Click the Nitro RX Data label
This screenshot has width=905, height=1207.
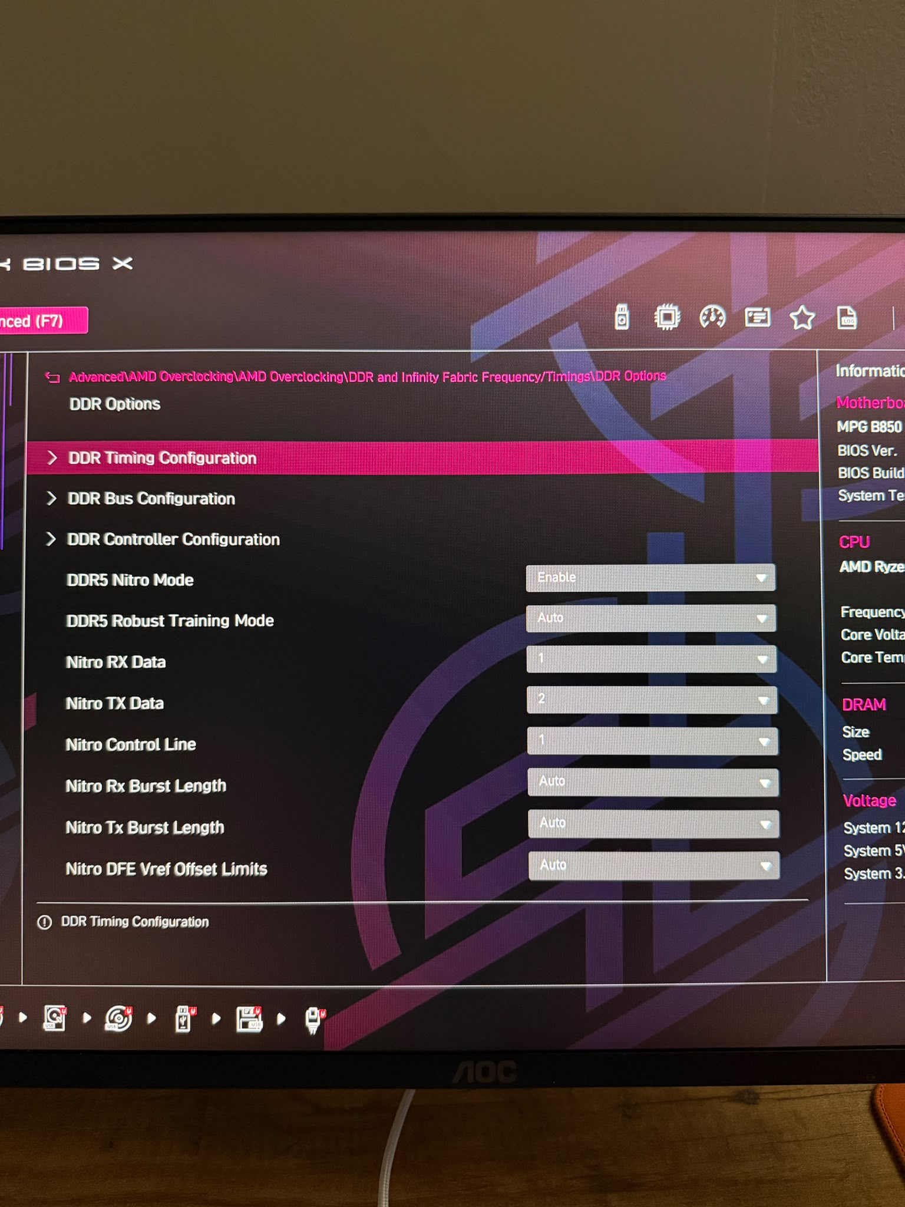[x=115, y=662]
